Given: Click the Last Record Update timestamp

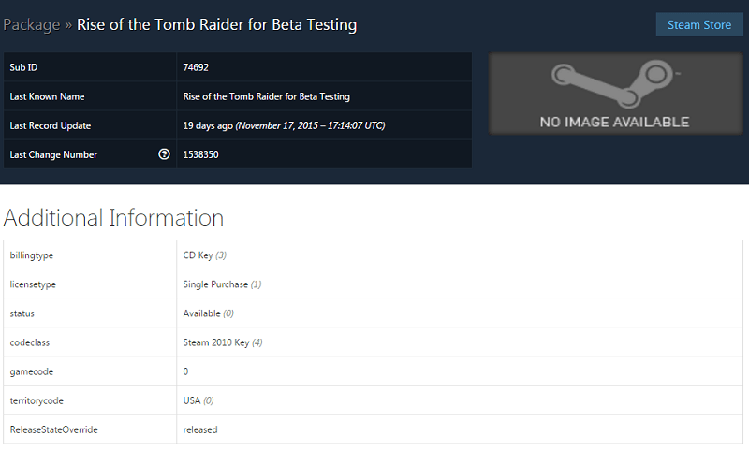Looking at the screenshot, I should pos(284,125).
